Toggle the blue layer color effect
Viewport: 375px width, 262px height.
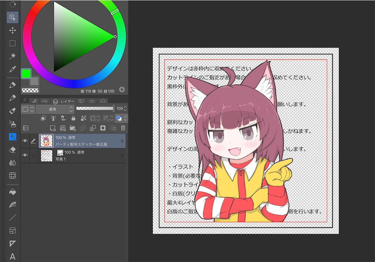pos(119,118)
